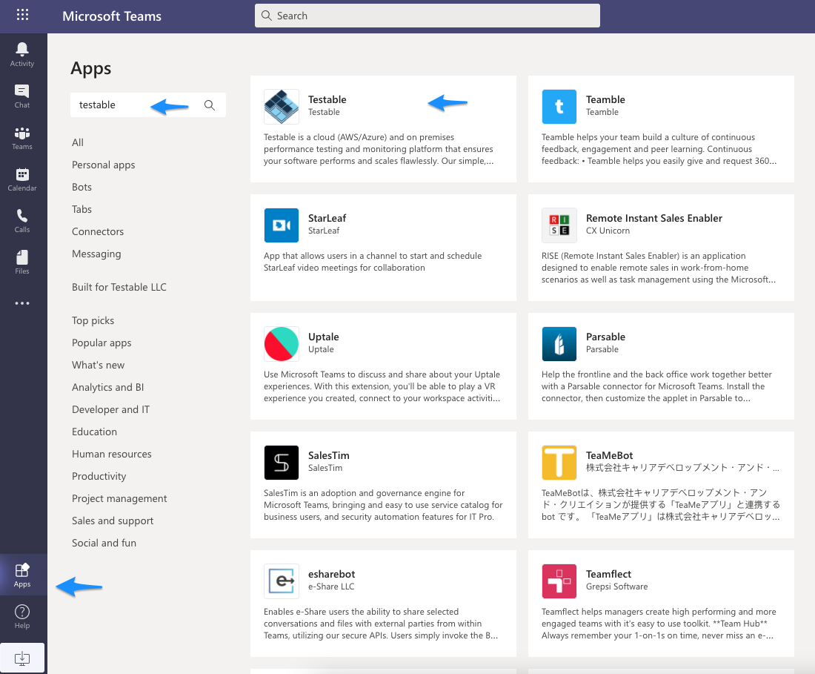The width and height of the screenshot is (815, 674).
Task: Select the Connectors category
Action: click(98, 231)
